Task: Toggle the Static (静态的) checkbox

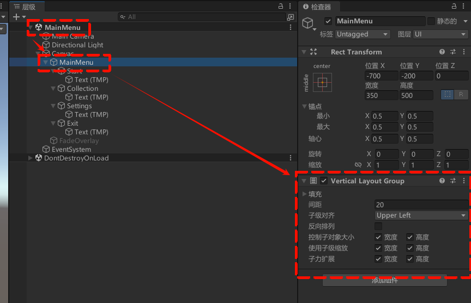Action: point(431,21)
